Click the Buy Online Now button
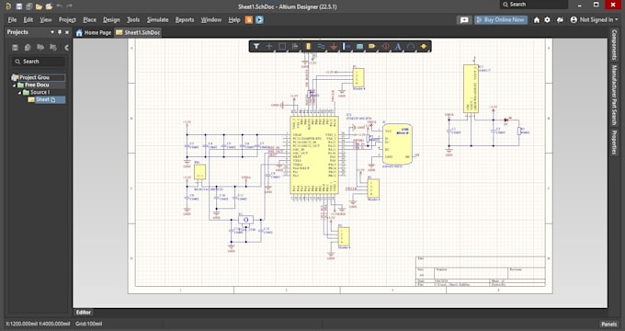 pyautogui.click(x=501, y=19)
